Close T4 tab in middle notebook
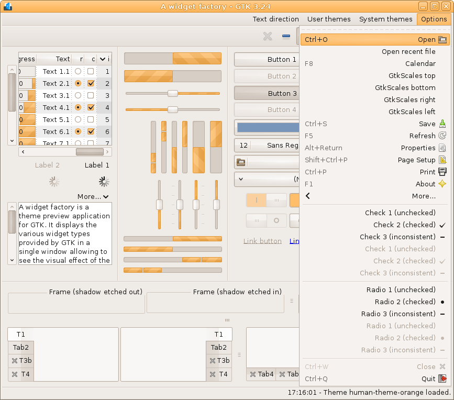Screen dimensions: 454x400 [212, 374]
